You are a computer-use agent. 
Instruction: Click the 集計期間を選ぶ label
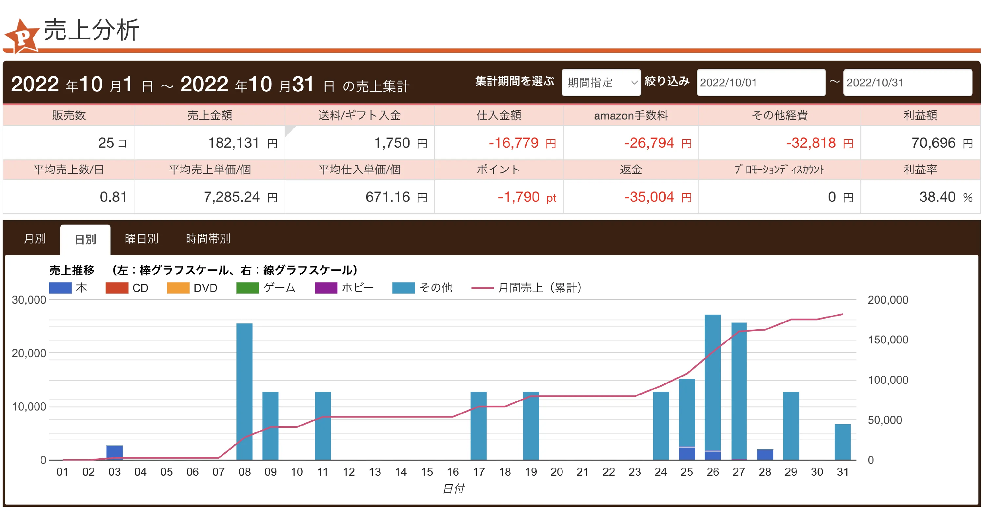[514, 81]
